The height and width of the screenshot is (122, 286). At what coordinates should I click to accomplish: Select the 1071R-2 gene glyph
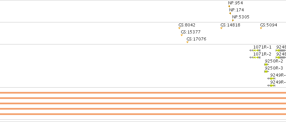[x=255, y=57]
